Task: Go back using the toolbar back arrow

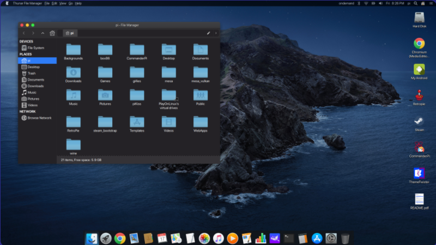Action: point(24,33)
